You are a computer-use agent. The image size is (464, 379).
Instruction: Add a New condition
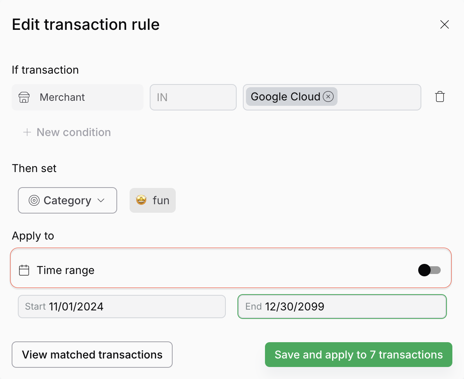coord(67,132)
